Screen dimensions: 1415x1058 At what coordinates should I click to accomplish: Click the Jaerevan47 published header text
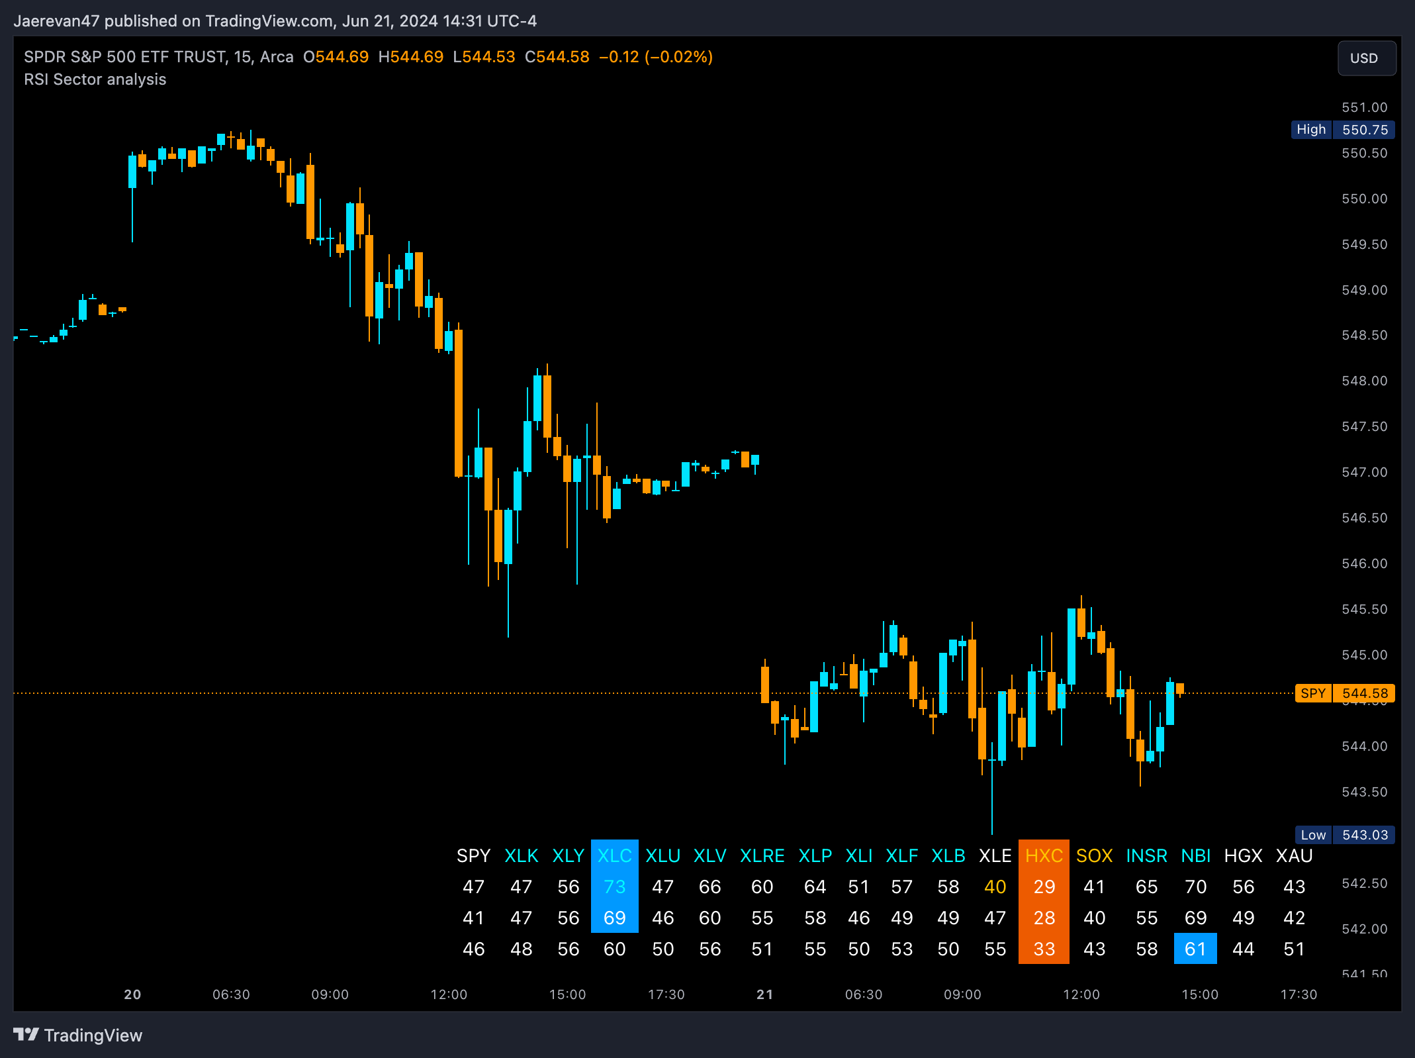(275, 21)
